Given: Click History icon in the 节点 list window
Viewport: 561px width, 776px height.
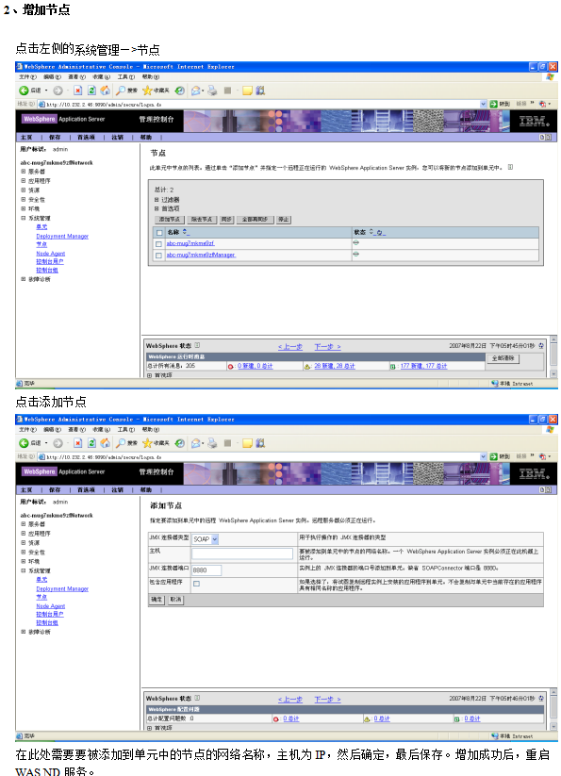Looking at the screenshot, I should pos(180,91).
